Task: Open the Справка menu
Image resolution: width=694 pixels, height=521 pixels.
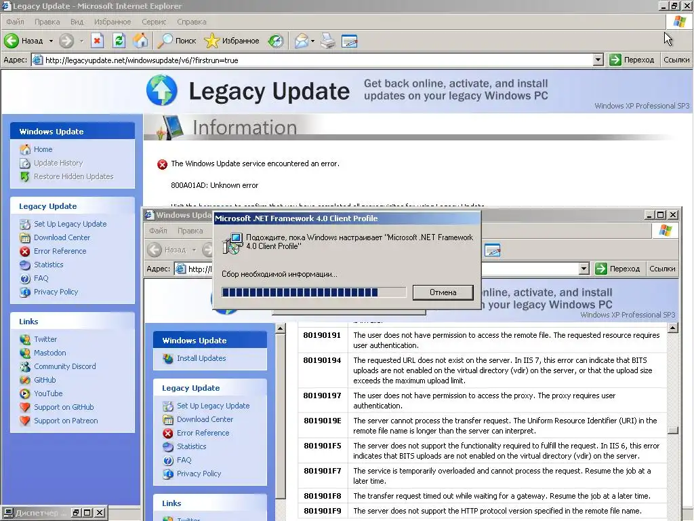Action: [x=191, y=22]
